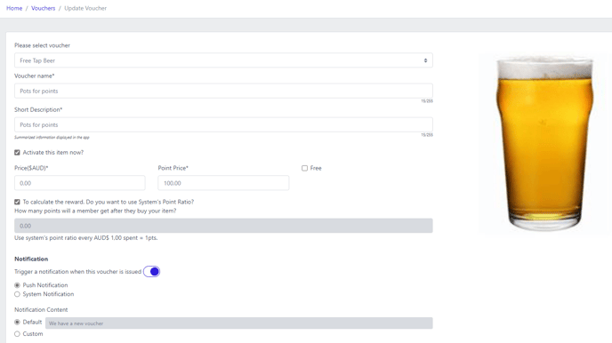Uncheck 'Activate this item now?' checkbox
The image size is (612, 343).
(17, 153)
